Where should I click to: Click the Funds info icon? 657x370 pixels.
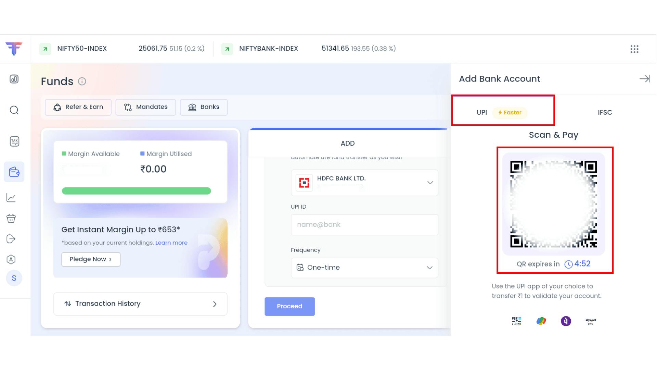point(82,82)
